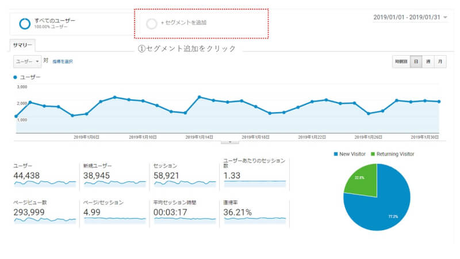This screenshot has height=259, width=460.
Task: Open the date range 2019/01/01 - 2019/01/31 dropdown
Action: tap(410, 17)
